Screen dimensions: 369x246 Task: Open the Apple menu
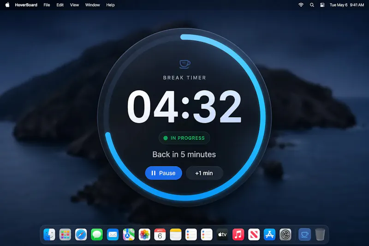coord(7,5)
